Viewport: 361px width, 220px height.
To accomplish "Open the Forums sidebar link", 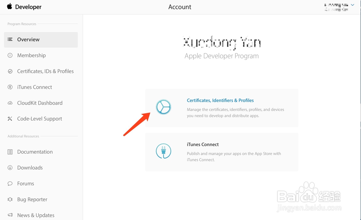I will [26, 184].
